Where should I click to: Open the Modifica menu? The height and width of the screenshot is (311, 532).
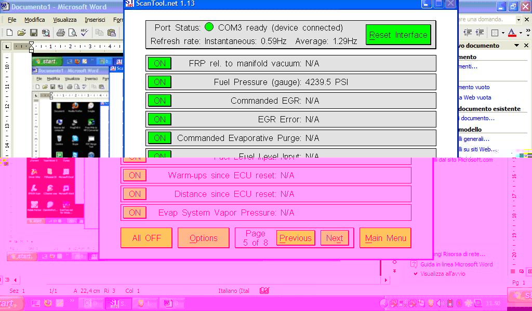coord(35,20)
